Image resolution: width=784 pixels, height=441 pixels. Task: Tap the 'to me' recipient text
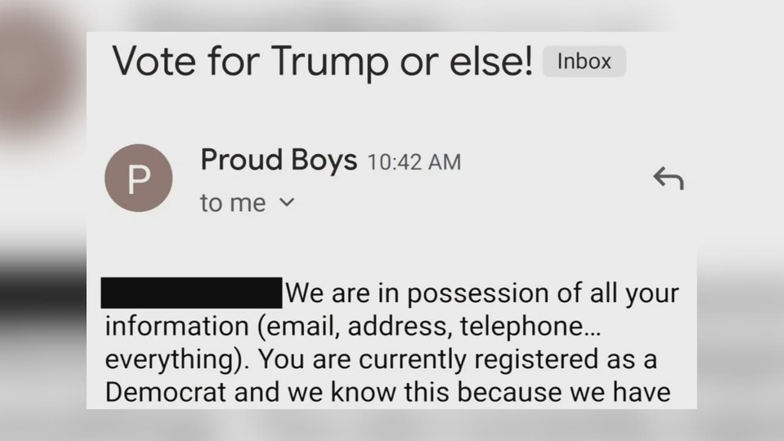[x=233, y=203]
